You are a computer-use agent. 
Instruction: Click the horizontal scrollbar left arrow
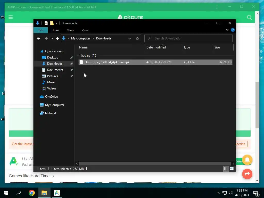pyautogui.click(x=77, y=163)
